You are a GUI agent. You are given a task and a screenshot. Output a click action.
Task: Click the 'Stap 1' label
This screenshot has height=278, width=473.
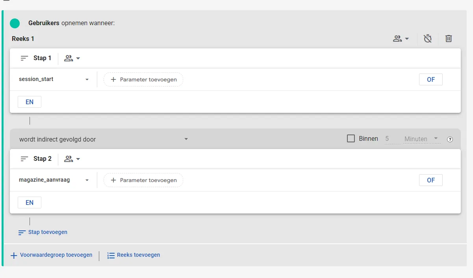(42, 58)
